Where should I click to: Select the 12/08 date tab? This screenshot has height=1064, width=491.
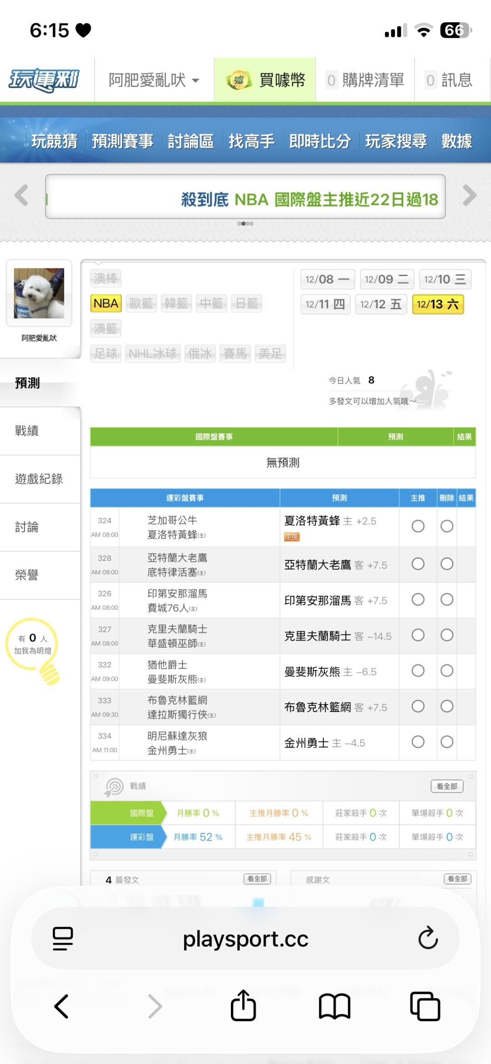(x=327, y=279)
